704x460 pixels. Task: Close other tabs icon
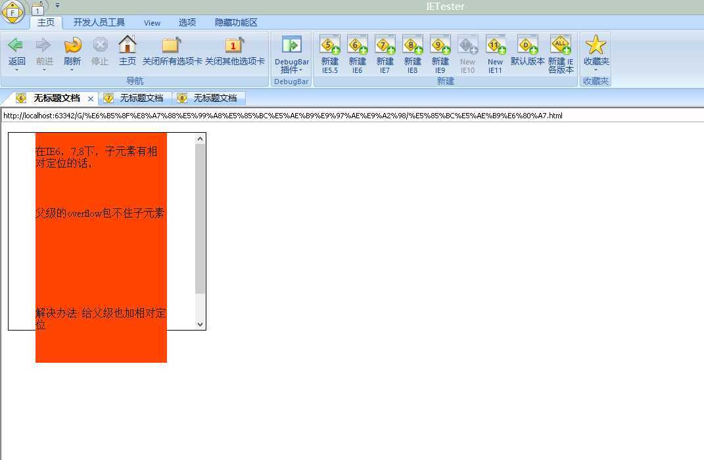point(235,45)
